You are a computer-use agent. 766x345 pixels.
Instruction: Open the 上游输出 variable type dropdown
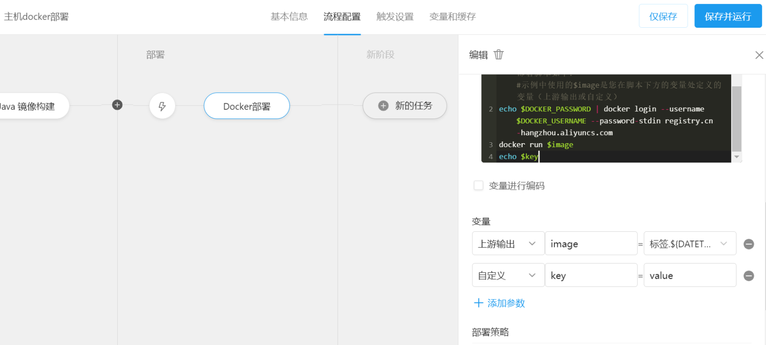point(508,243)
